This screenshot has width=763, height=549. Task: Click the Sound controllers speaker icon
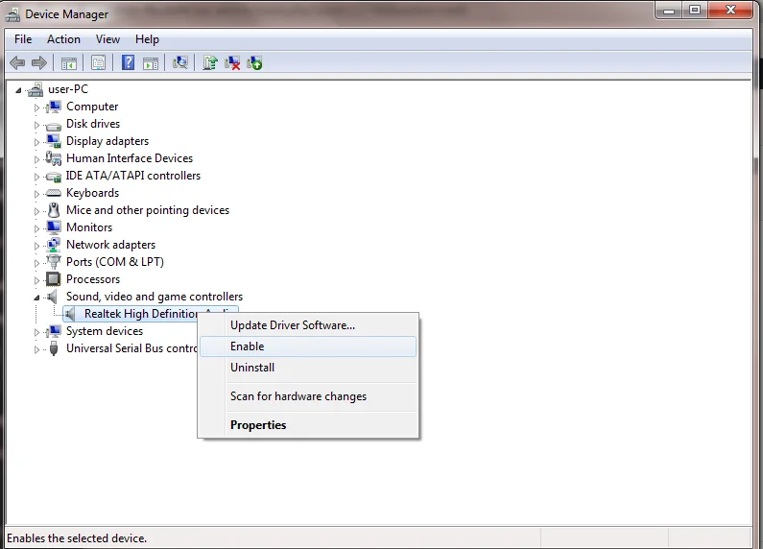(53, 297)
